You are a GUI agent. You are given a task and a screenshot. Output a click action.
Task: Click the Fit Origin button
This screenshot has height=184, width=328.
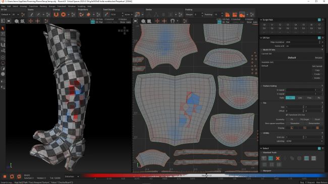(x=305, y=119)
